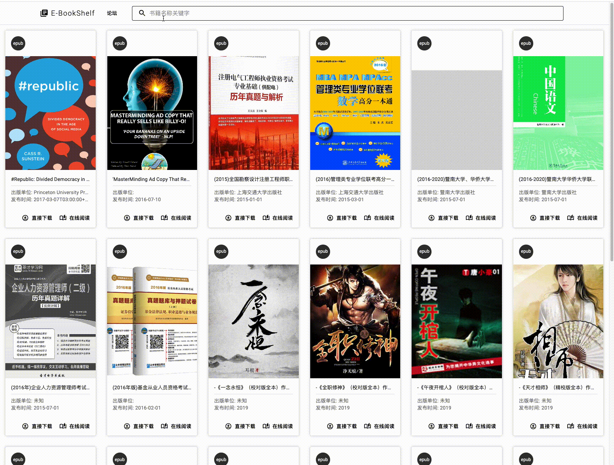
Task: Click date text '发布时间: 2016-07-10'
Action: 137,199
